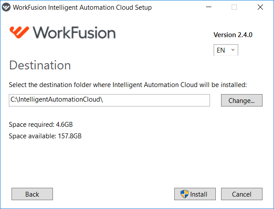Click the Space available: 157.8GB text

click(45, 136)
